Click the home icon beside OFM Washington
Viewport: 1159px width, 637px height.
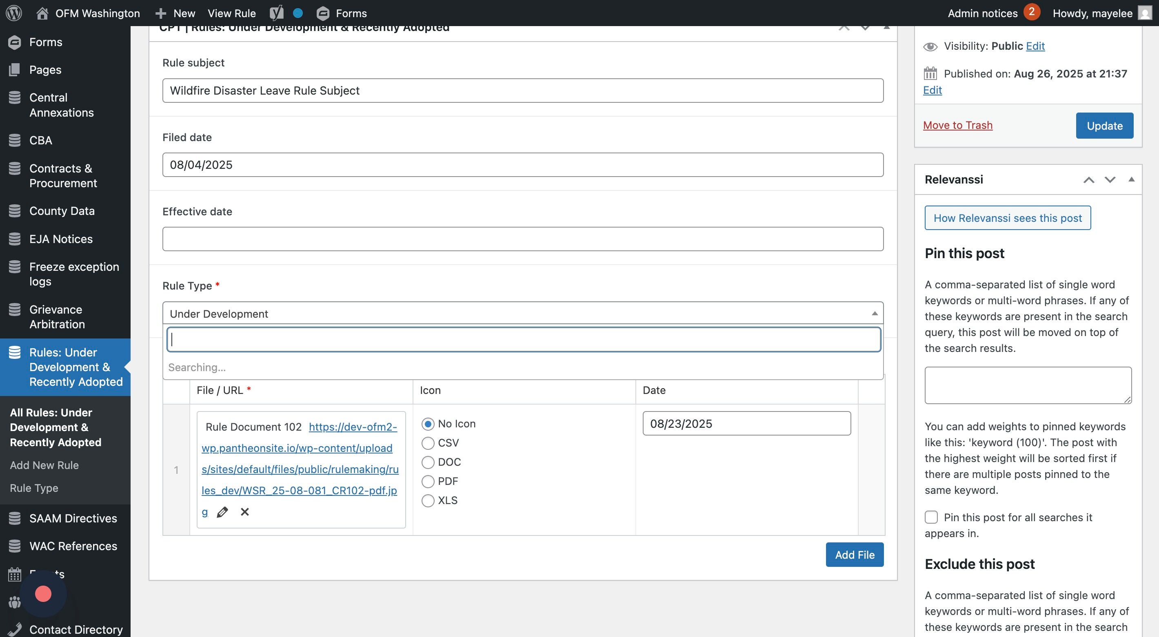42,13
